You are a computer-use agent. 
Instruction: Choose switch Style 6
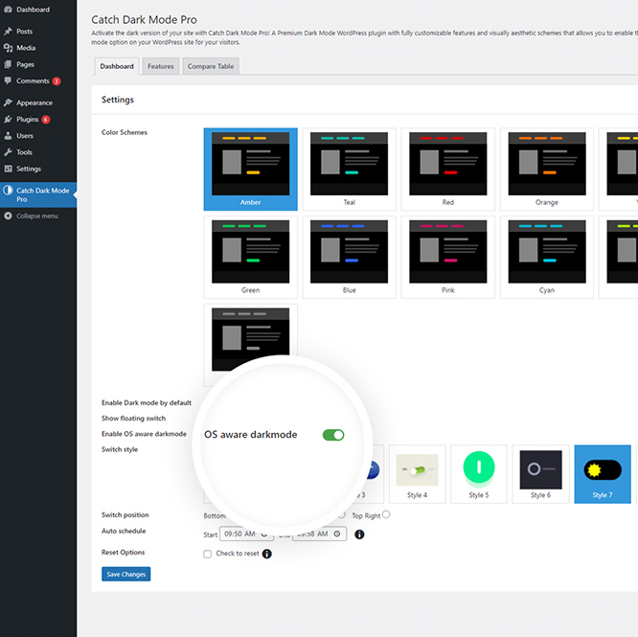(x=540, y=474)
